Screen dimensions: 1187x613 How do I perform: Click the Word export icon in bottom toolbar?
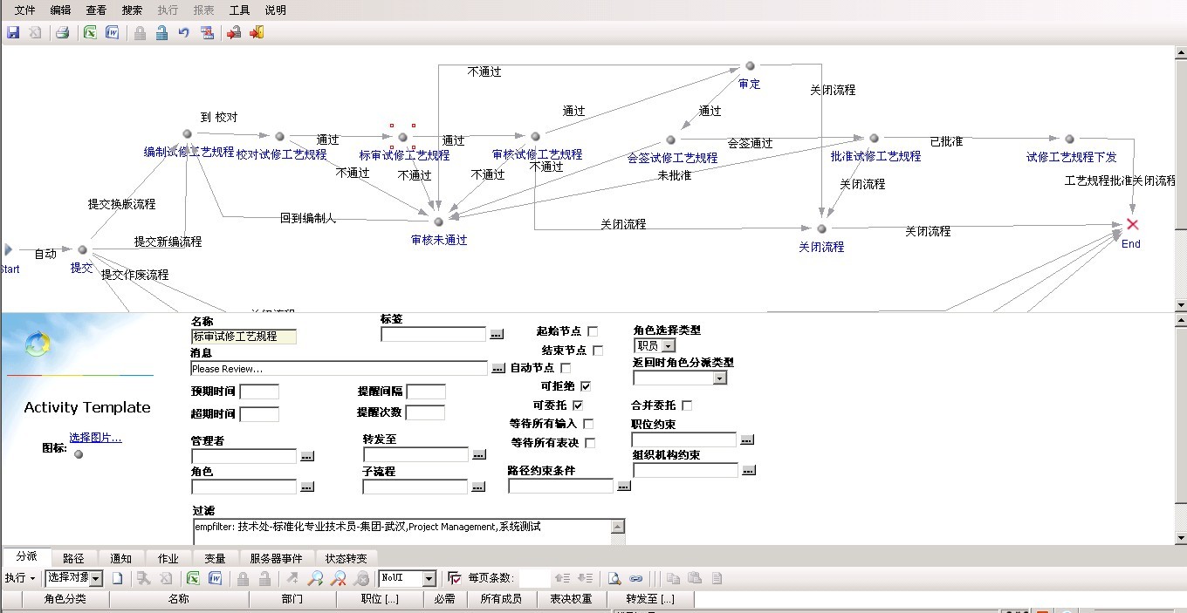point(215,578)
